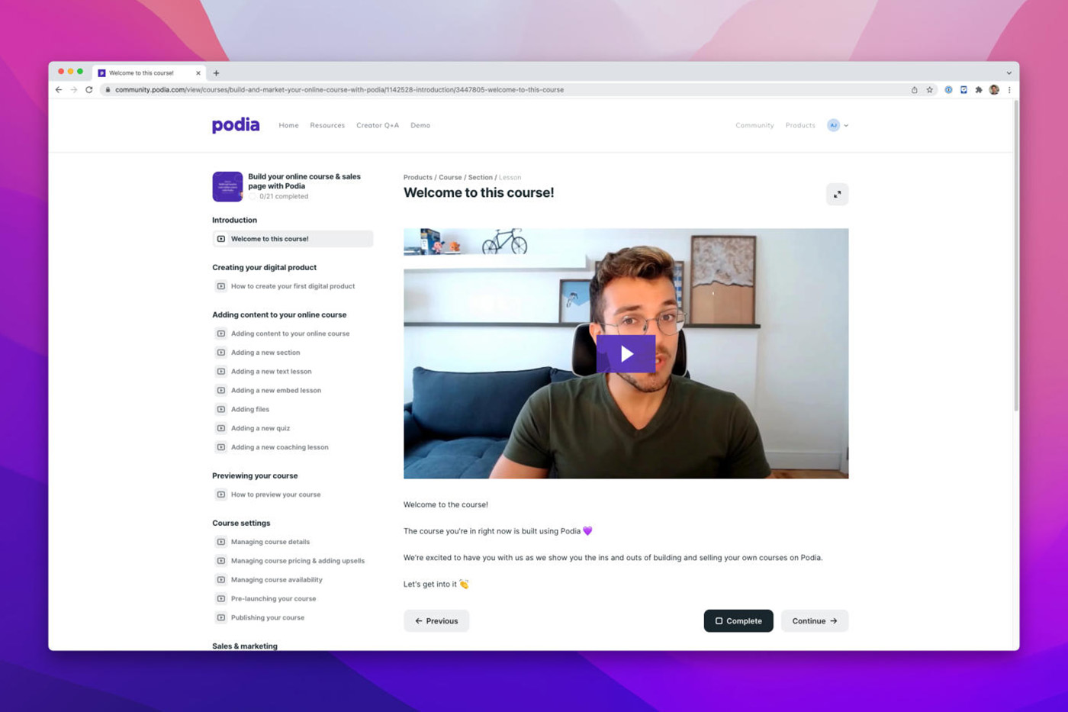This screenshot has height=712, width=1068.
Task: Click the blue shield extension icon
Action: point(963,90)
